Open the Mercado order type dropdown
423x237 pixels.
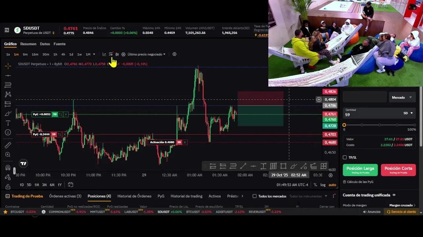pyautogui.click(x=402, y=97)
